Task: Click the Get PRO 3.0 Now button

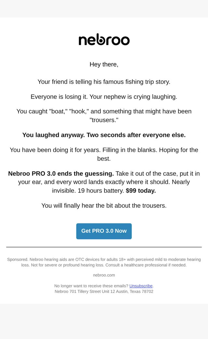Action: 104,231
